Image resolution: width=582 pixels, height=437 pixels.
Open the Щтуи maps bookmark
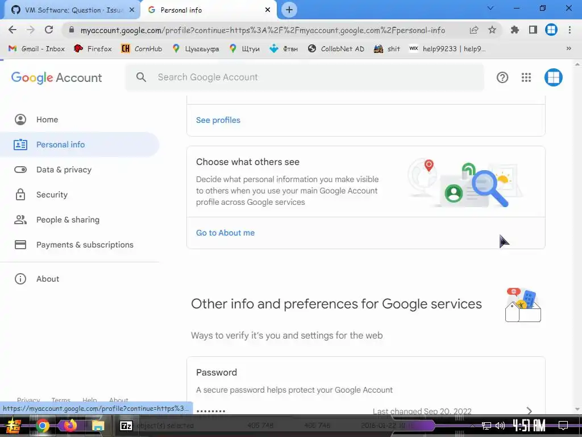[x=244, y=49]
